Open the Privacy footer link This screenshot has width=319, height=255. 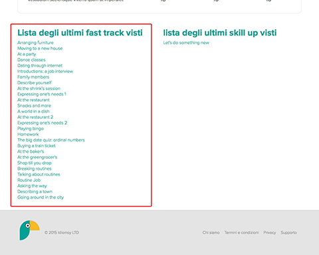pyautogui.click(x=270, y=232)
